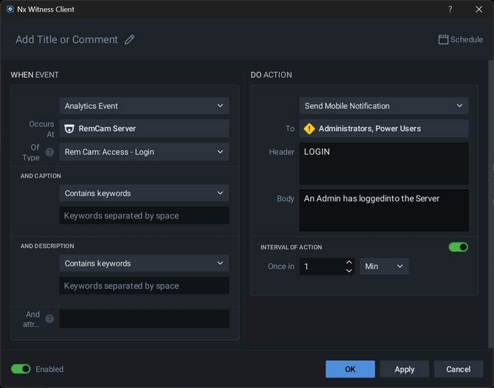Click the Body message text field
The height and width of the screenshot is (388, 494).
pos(384,211)
